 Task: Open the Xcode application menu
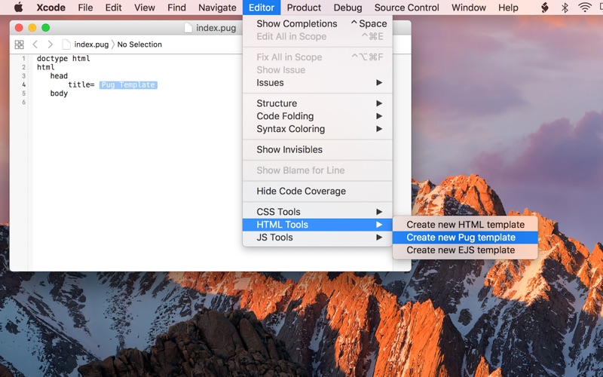coord(51,8)
